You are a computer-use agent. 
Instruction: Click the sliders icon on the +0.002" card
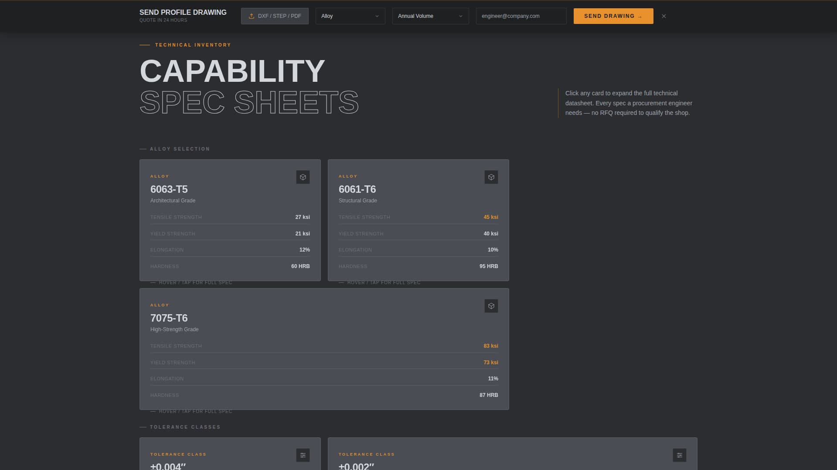pyautogui.click(x=679, y=455)
